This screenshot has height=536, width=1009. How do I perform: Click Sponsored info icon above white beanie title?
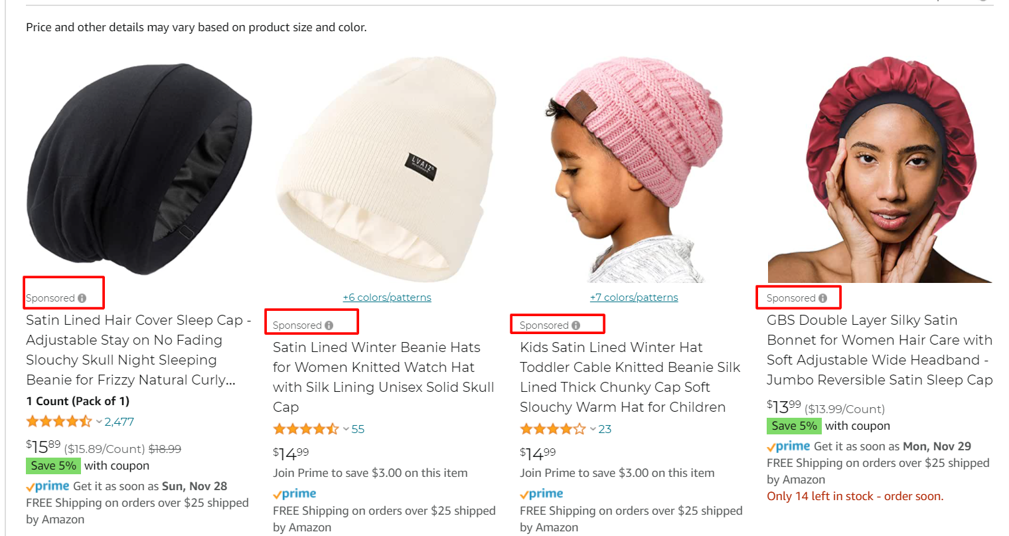329,325
